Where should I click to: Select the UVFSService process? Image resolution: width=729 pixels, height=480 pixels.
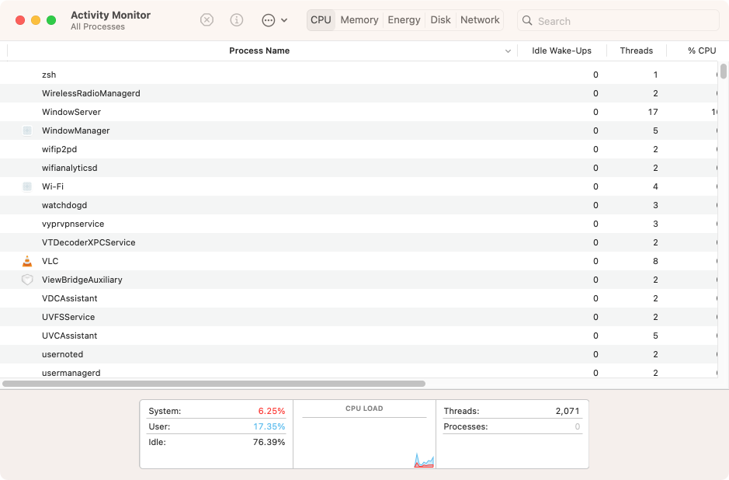click(x=68, y=317)
